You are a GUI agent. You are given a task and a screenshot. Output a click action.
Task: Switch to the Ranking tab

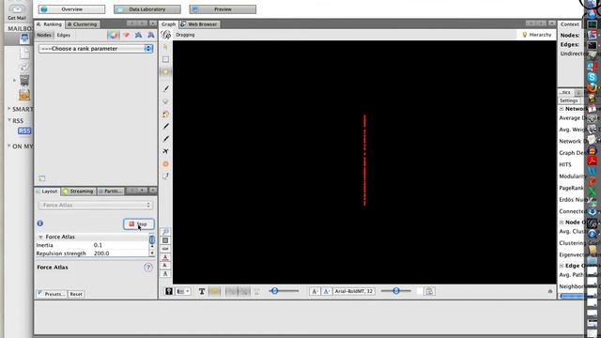49,24
